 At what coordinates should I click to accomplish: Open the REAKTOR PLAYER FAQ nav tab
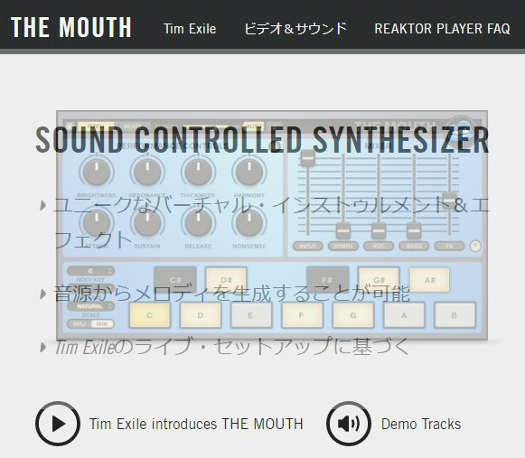click(442, 29)
